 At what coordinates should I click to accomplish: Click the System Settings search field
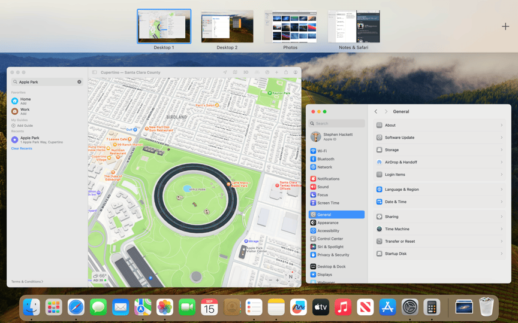(336, 123)
